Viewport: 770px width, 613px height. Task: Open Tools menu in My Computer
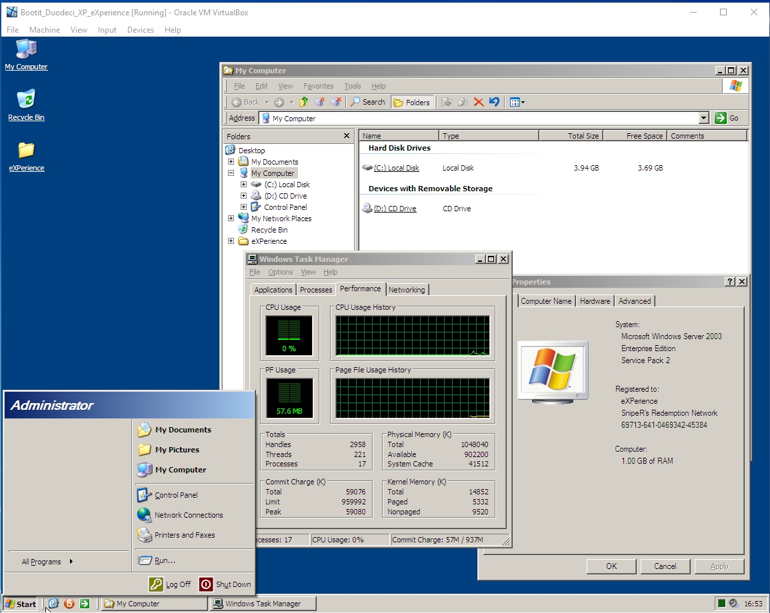(352, 86)
